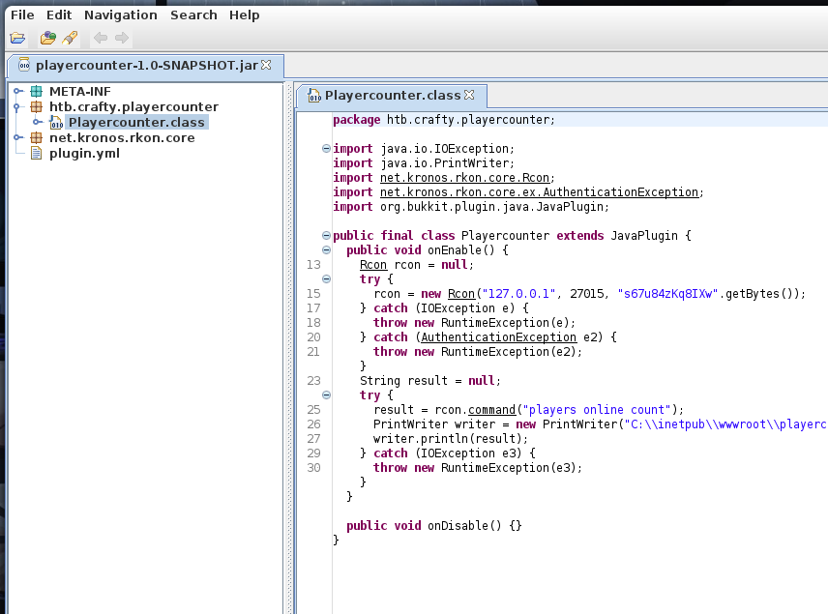This screenshot has height=614, width=828.
Task: Click the Back navigation arrow
Action: tap(100, 39)
